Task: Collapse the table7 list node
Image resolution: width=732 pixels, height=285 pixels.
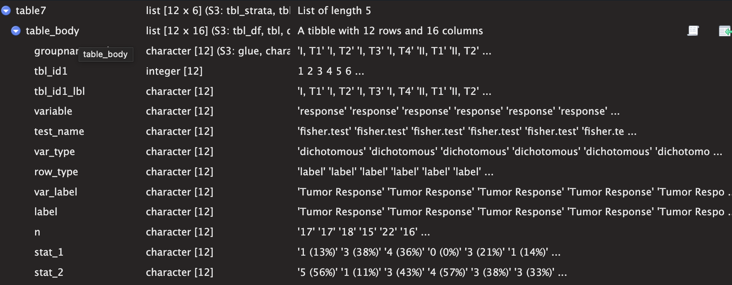Action: point(6,11)
